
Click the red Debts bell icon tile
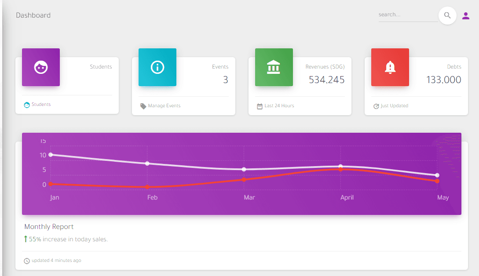[x=390, y=67]
